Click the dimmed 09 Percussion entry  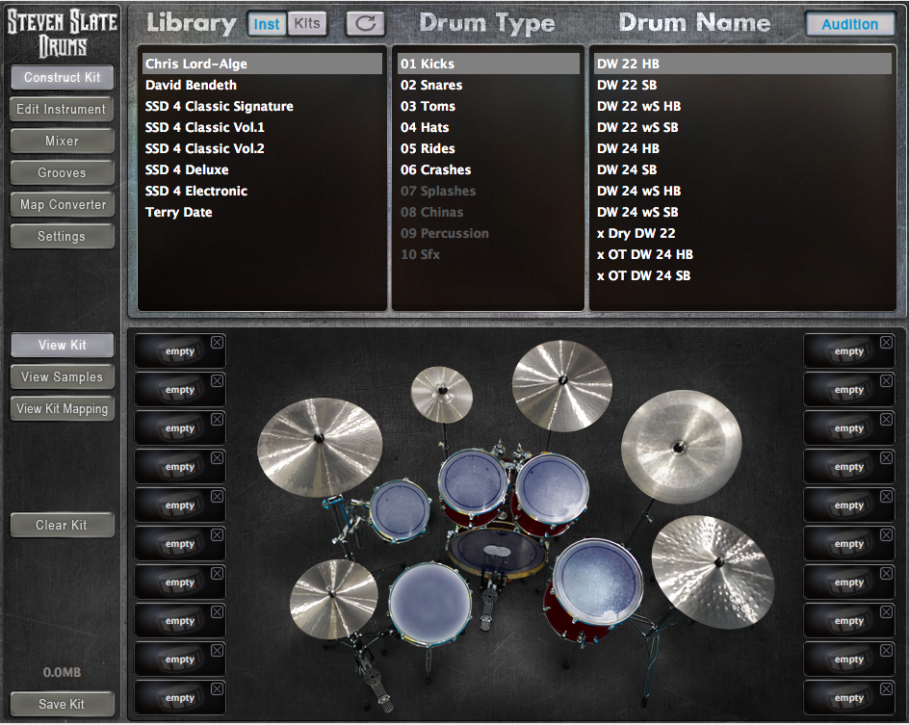pyautogui.click(x=488, y=233)
